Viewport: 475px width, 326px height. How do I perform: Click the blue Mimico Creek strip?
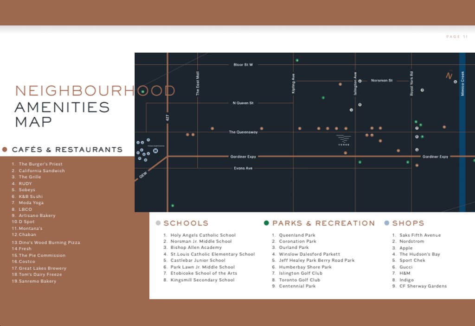point(462,132)
